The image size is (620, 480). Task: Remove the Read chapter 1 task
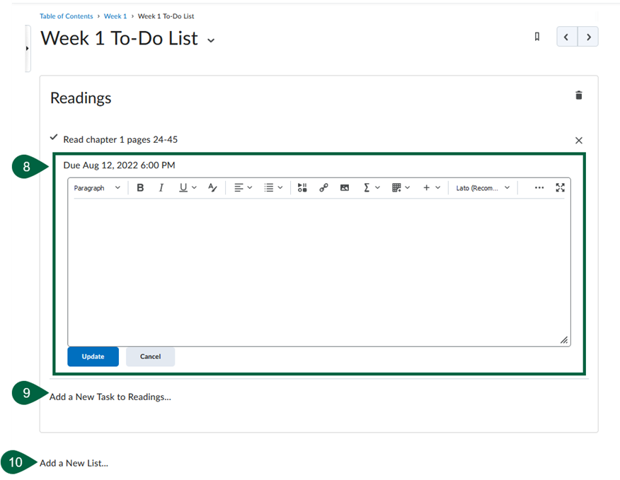pos(579,140)
